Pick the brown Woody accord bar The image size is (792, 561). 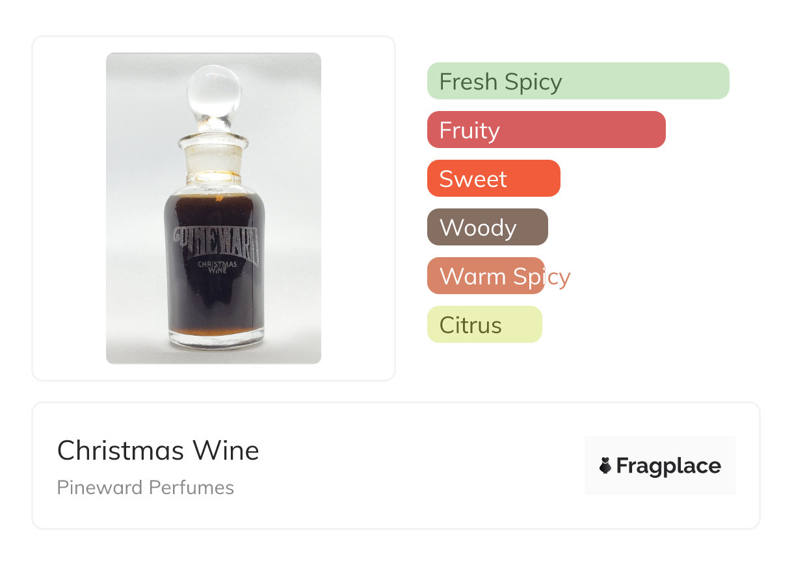point(488,227)
